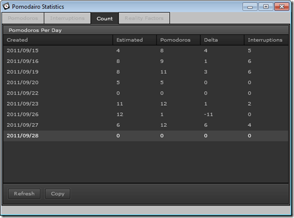Screen dimensions: 294x218
Task: Select the Count tab
Action: [104, 19]
